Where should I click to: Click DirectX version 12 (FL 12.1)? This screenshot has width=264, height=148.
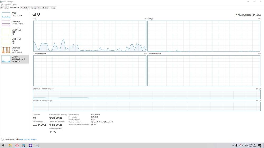coord(95,120)
